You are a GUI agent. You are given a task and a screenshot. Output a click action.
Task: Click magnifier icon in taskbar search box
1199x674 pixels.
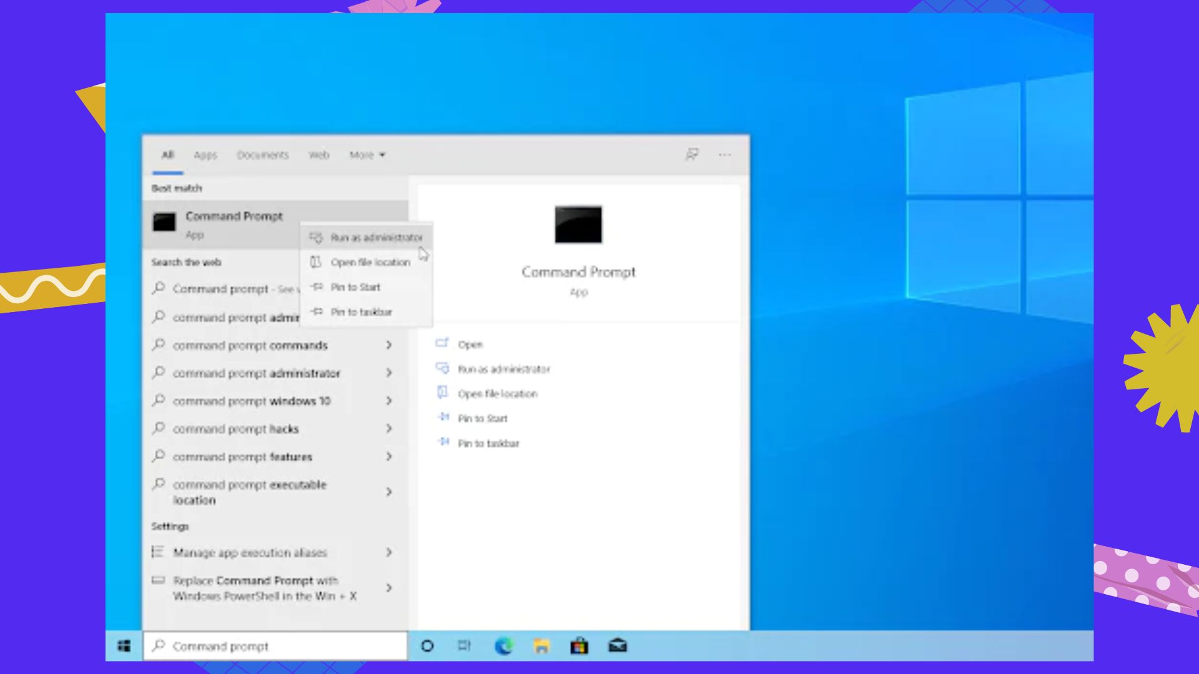[x=159, y=645]
